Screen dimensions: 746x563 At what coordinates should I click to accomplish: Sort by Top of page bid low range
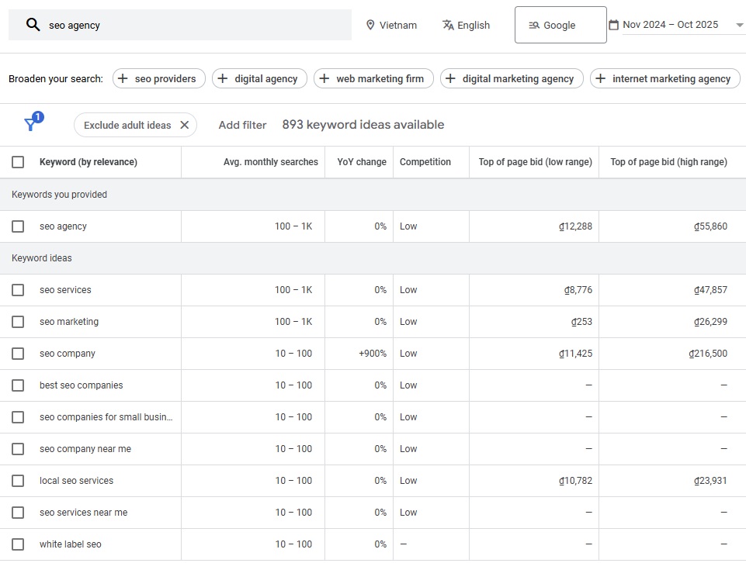pos(535,162)
